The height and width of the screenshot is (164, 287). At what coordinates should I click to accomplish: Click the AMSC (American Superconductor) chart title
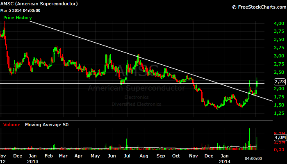(39, 4)
